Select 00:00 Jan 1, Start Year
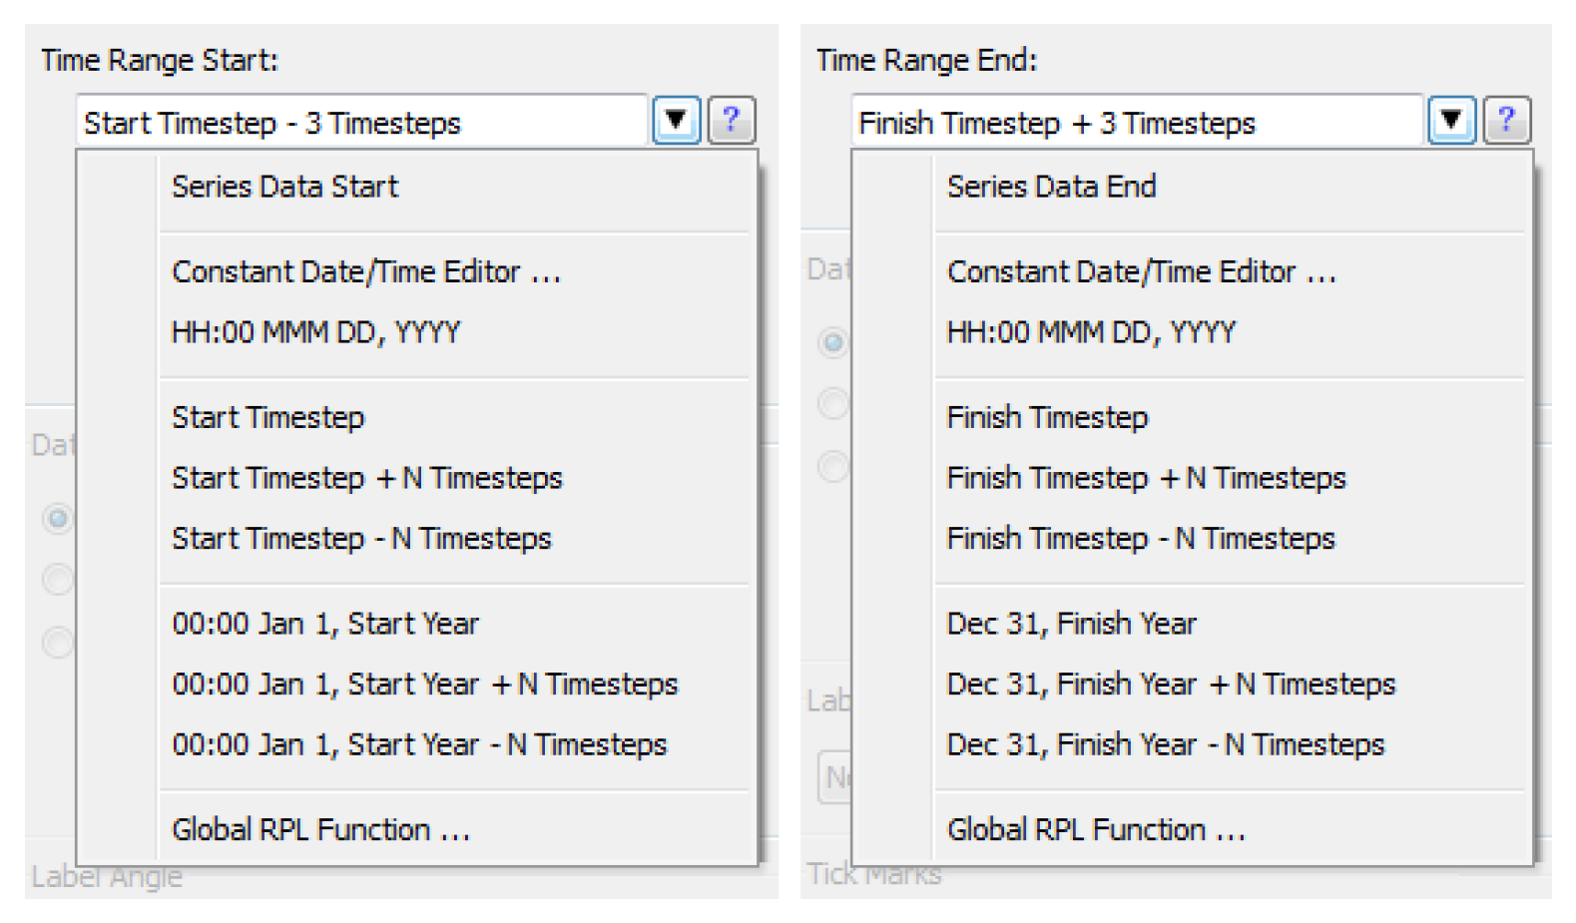Viewport: 1576px width, 923px height. 325,624
